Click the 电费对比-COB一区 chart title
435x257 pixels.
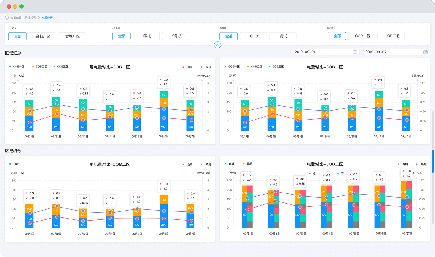(x=325, y=67)
